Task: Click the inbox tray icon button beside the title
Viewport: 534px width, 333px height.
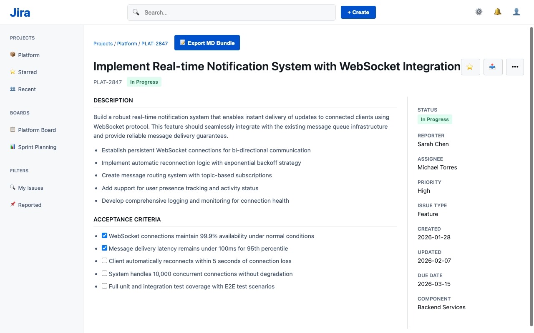Action: click(x=493, y=67)
